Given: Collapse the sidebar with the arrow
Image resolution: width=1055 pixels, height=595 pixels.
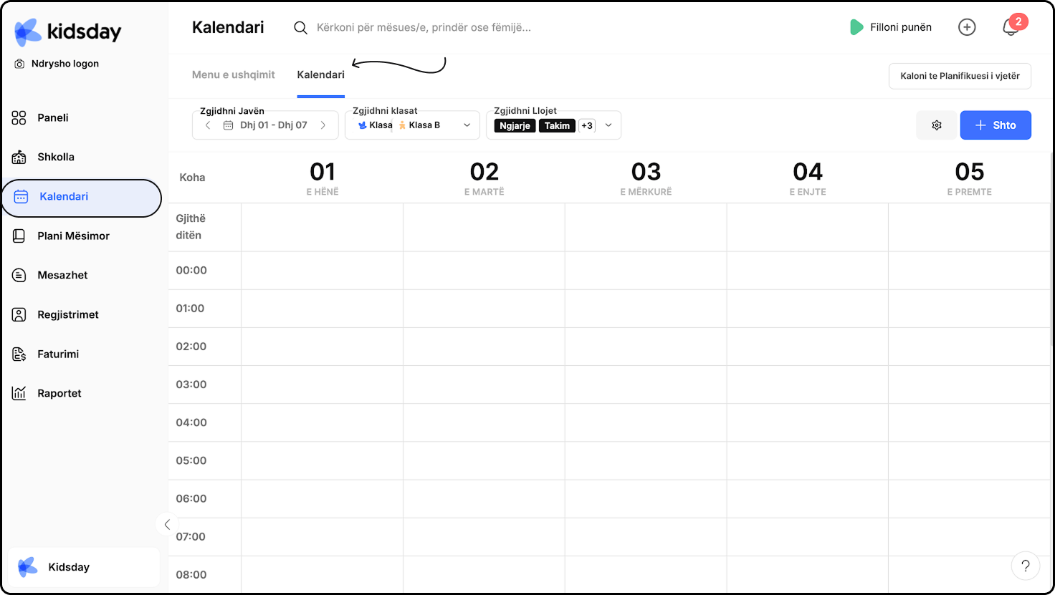Looking at the screenshot, I should 167,524.
